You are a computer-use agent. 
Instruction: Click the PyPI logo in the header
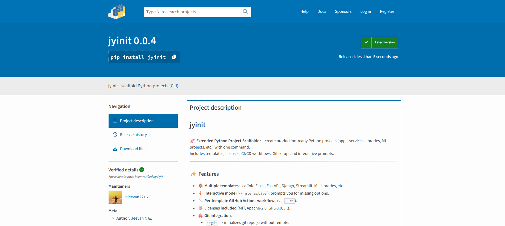pos(117,12)
